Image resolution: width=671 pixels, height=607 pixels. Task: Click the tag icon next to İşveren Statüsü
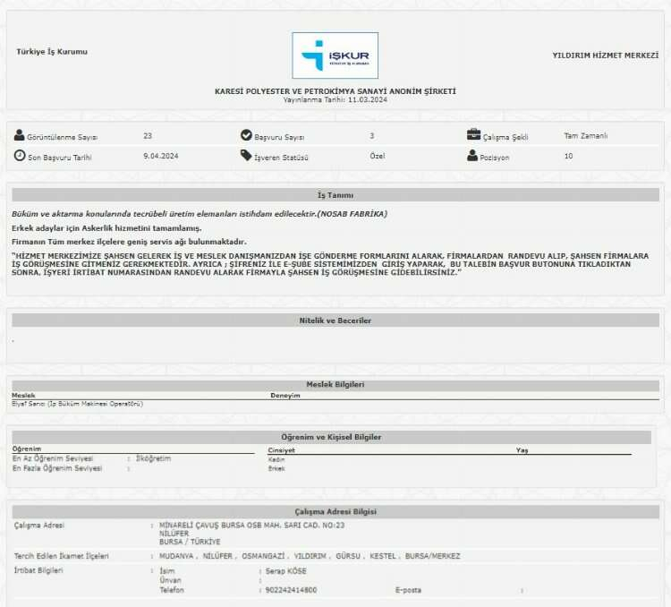[x=246, y=156]
